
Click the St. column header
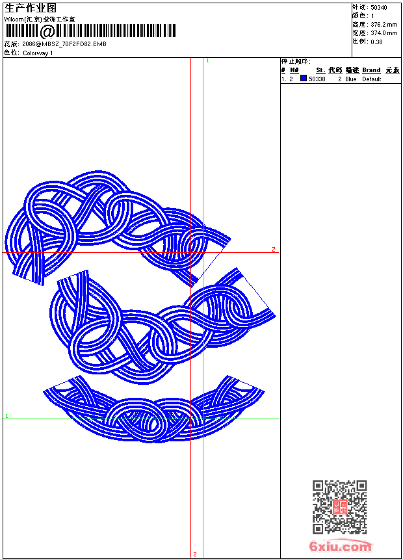[x=320, y=70]
